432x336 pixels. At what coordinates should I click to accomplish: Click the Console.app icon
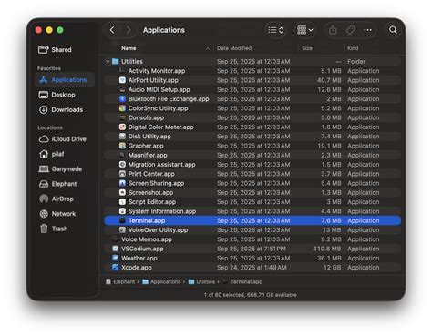pyautogui.click(x=122, y=117)
